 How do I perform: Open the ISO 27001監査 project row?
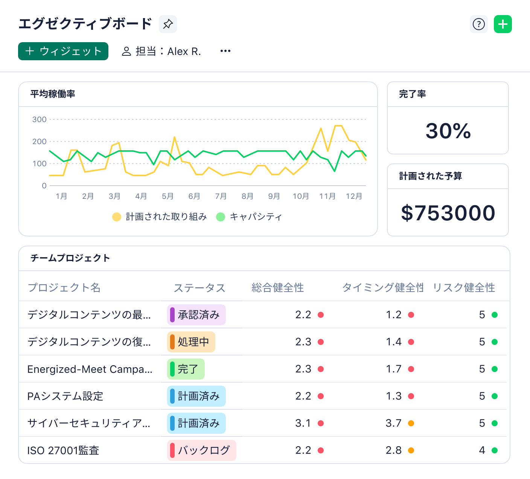tap(63, 450)
